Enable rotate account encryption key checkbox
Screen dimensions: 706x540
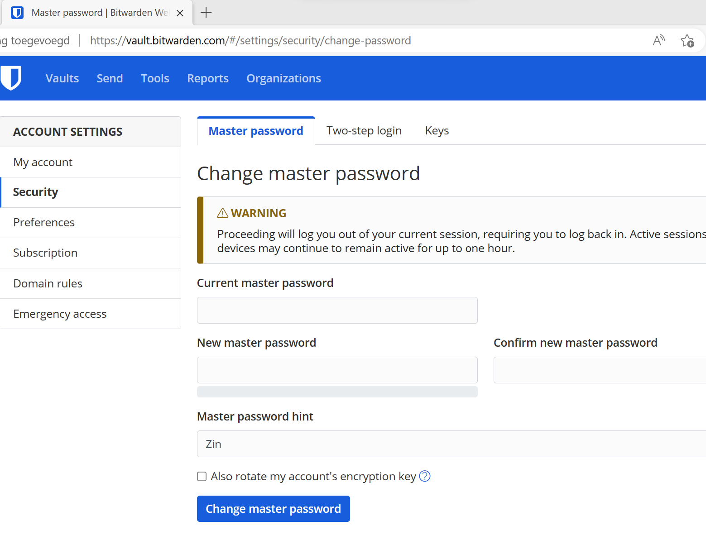[x=202, y=476]
